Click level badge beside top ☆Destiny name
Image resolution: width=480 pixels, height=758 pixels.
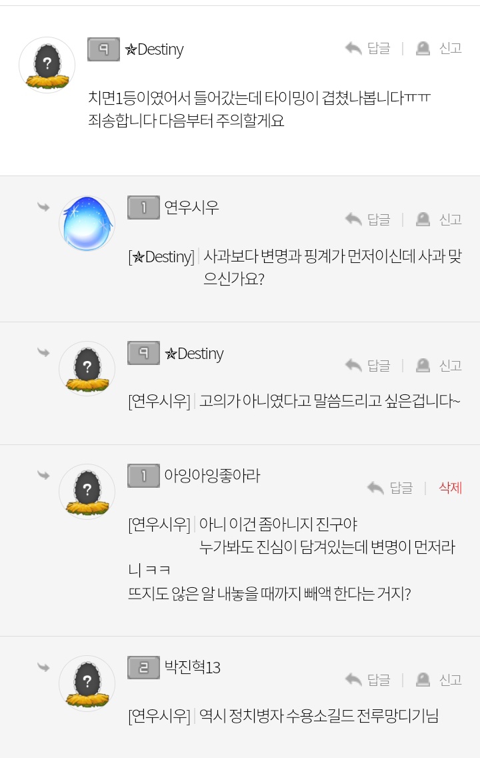pos(103,49)
